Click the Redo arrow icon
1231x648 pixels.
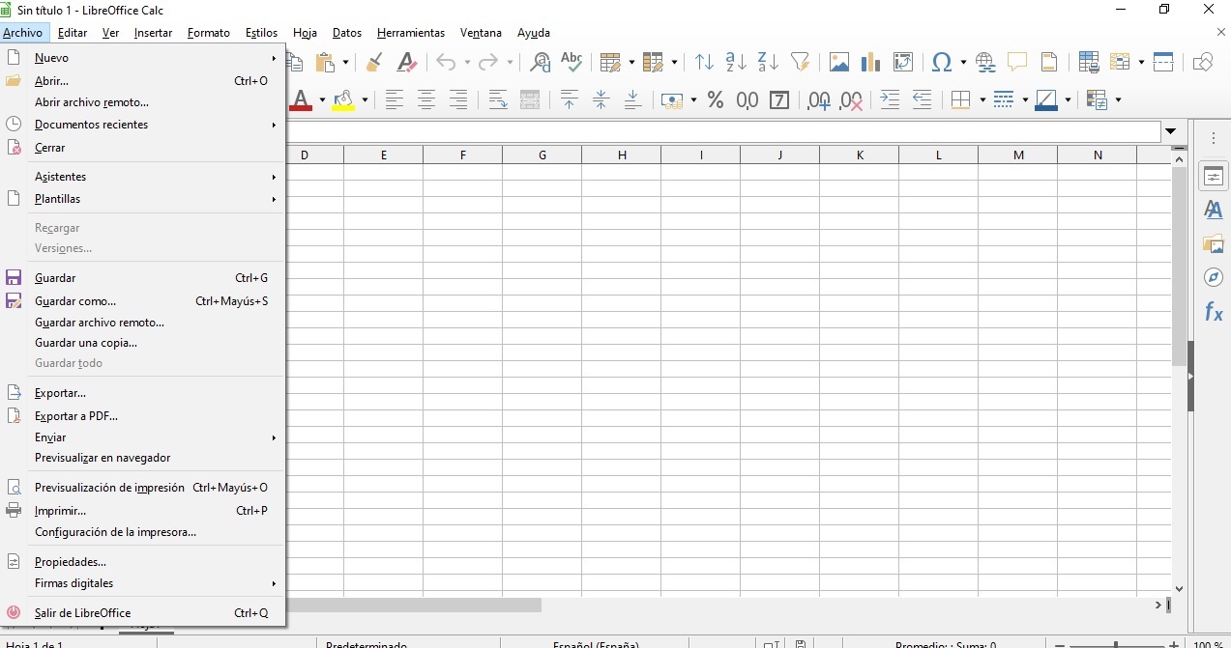click(488, 62)
